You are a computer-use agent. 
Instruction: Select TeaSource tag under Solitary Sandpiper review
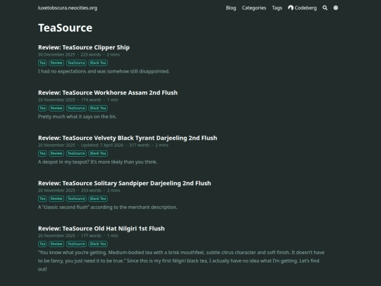[76, 198]
